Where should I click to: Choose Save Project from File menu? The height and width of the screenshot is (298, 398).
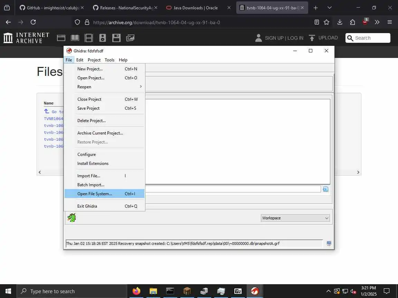point(104,108)
